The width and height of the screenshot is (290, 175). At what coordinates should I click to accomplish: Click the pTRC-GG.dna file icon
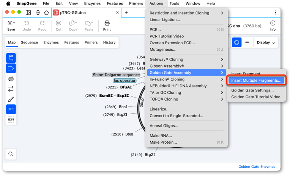click(56, 12)
